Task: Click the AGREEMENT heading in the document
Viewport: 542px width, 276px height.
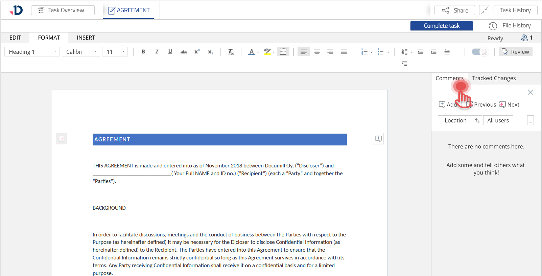Action: 219,139
